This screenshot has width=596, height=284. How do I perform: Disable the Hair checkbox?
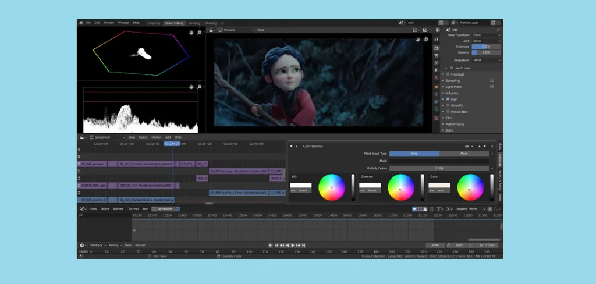(x=448, y=100)
